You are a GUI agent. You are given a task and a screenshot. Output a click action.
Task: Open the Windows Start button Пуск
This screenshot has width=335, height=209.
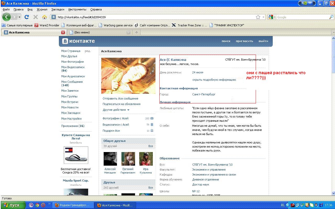(13, 205)
